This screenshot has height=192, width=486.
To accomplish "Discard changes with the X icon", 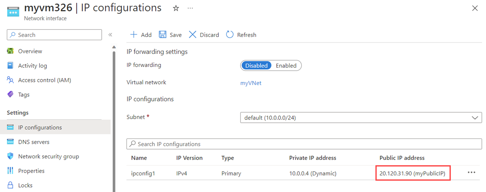I will click(193, 35).
